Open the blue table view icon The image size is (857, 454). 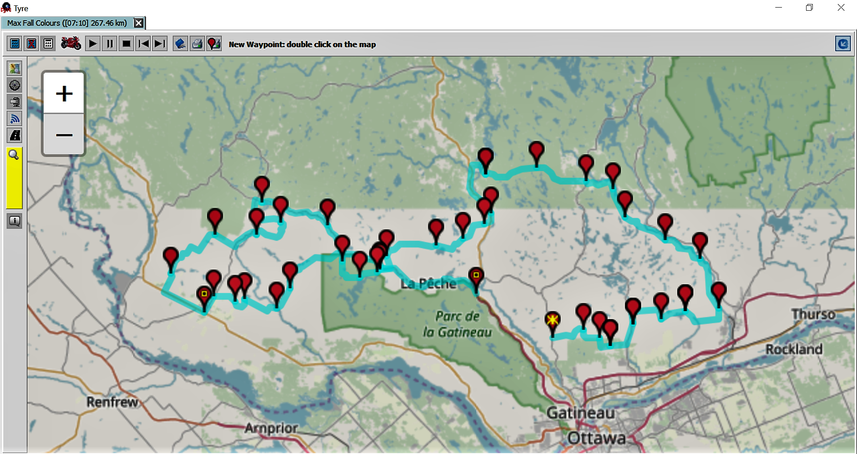(15, 44)
